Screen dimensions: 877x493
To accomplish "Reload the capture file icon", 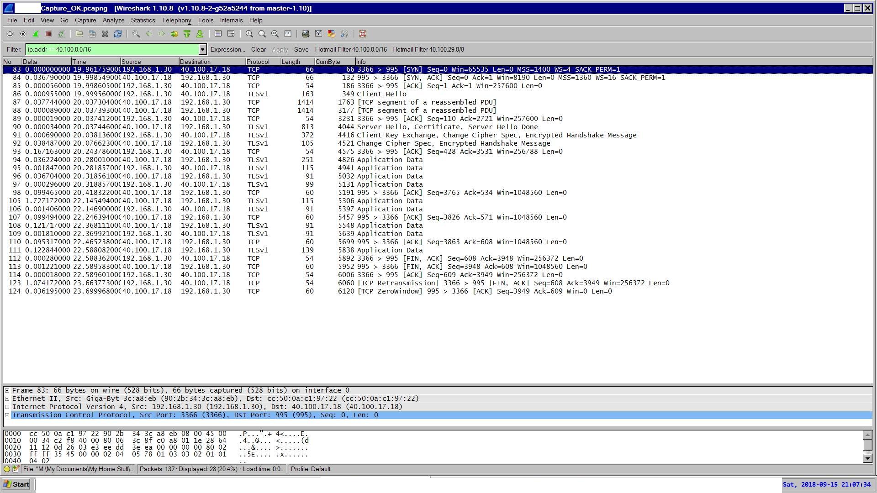I will (x=118, y=34).
